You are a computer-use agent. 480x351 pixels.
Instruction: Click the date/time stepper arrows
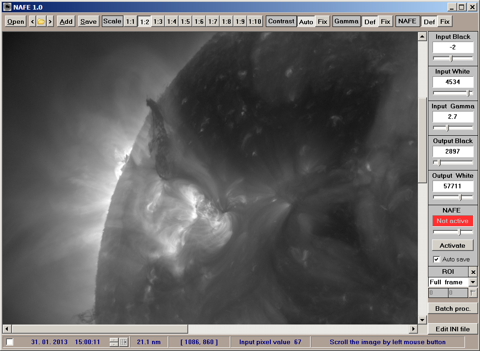(x=114, y=342)
